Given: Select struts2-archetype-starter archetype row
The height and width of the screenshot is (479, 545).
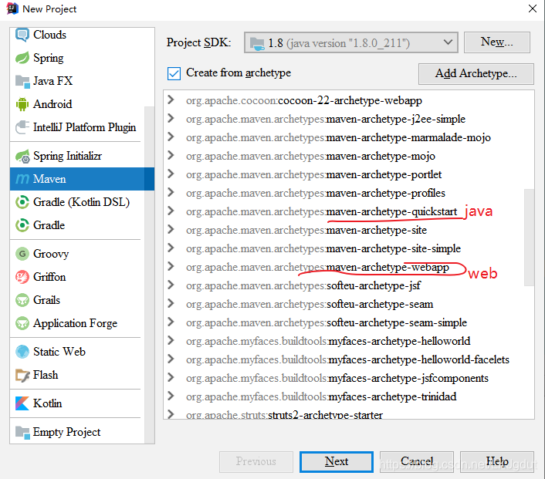Looking at the screenshot, I should point(349,414).
